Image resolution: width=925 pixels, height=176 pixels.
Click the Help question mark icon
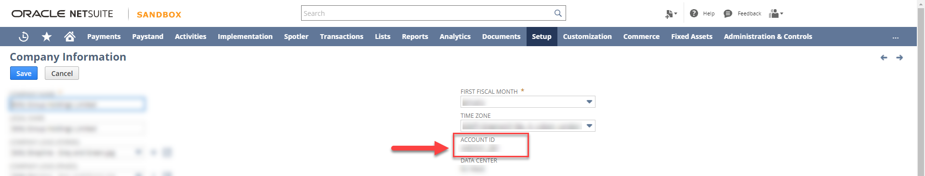(694, 13)
